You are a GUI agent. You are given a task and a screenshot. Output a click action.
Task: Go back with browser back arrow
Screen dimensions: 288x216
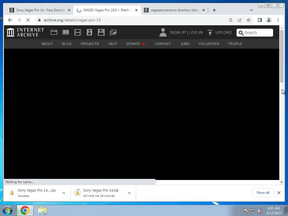(10, 20)
